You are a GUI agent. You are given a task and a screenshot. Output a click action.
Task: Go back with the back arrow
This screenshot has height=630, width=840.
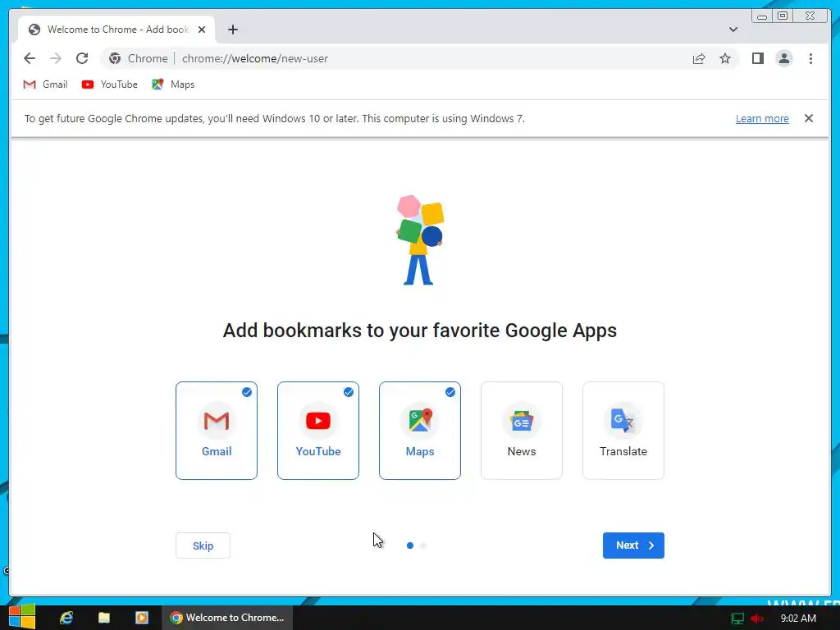pyautogui.click(x=30, y=58)
